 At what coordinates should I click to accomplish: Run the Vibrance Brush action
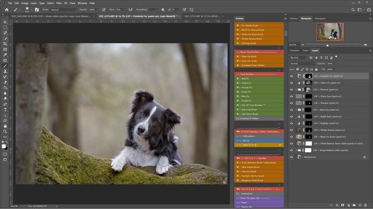click(x=259, y=171)
